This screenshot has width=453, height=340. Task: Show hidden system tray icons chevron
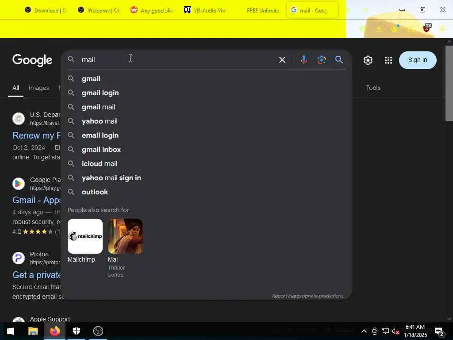364,331
